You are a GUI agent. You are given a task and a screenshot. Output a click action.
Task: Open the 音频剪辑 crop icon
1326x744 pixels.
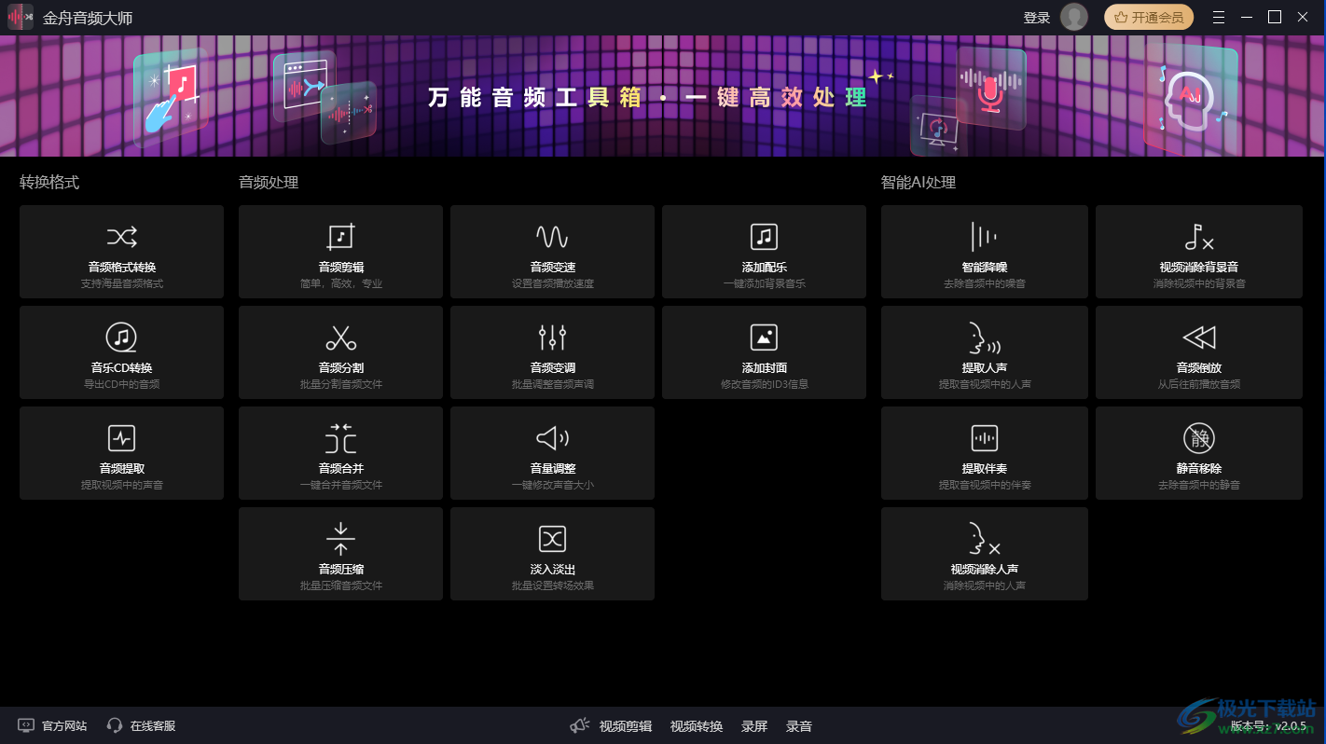(x=341, y=236)
